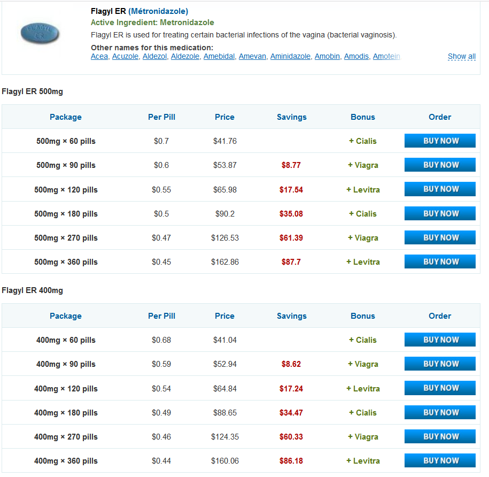Open the Aminidazole link
489x477 pixels.
click(x=290, y=57)
